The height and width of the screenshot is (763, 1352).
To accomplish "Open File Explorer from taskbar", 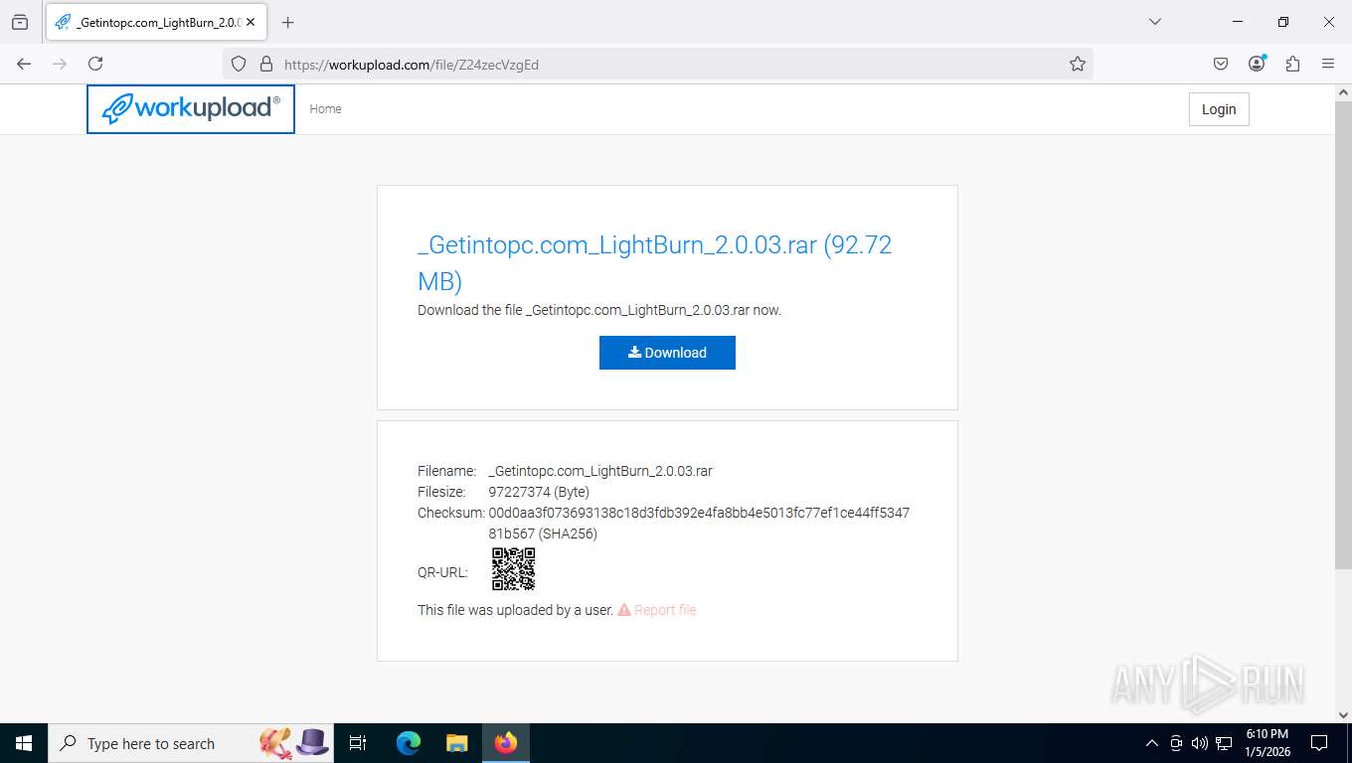I will 456,743.
